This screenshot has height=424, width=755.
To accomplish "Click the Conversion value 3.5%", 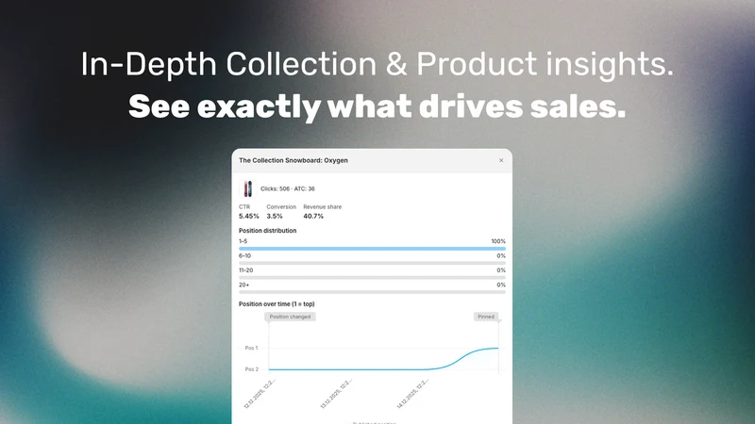I will click(x=275, y=217).
